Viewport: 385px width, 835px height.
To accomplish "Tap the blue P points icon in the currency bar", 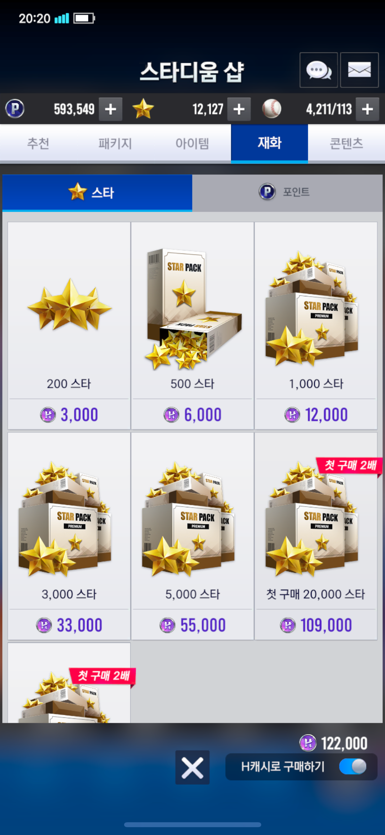I will point(15,109).
